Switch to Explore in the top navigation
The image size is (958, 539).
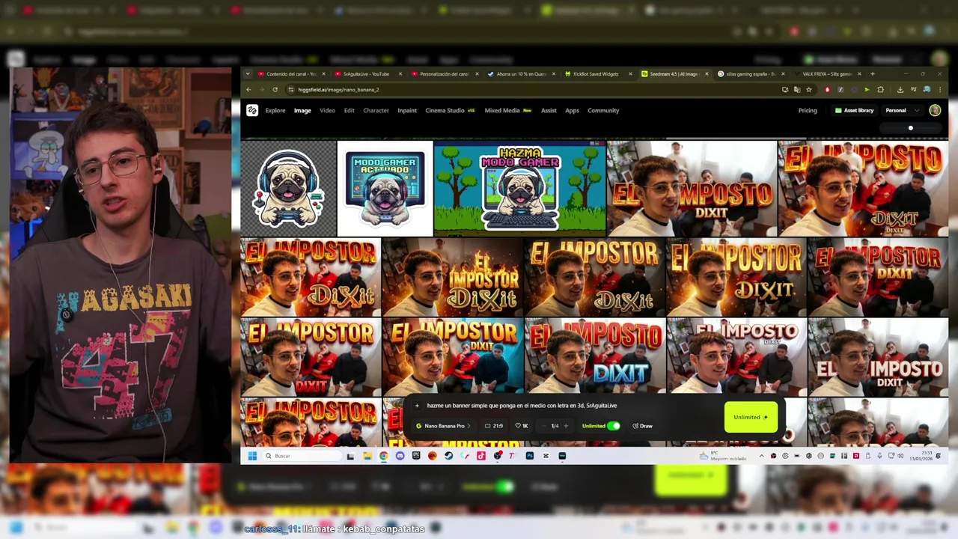pyautogui.click(x=275, y=110)
